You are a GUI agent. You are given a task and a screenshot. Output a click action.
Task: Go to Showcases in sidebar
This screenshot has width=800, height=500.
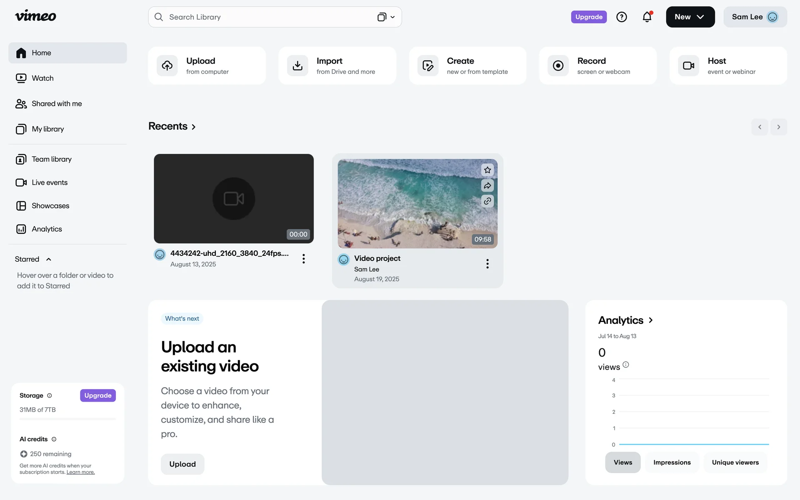[50, 206]
